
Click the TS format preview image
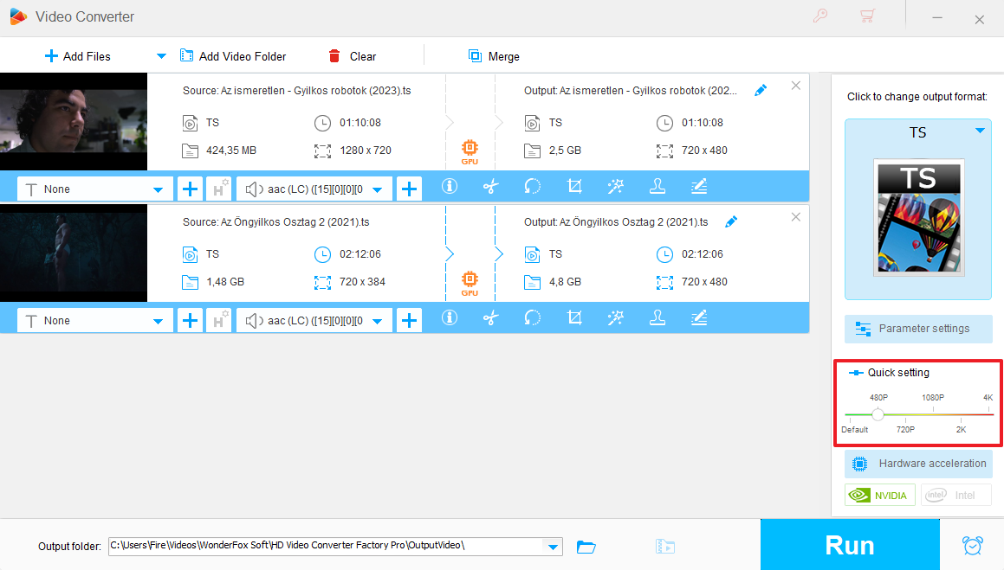919,217
